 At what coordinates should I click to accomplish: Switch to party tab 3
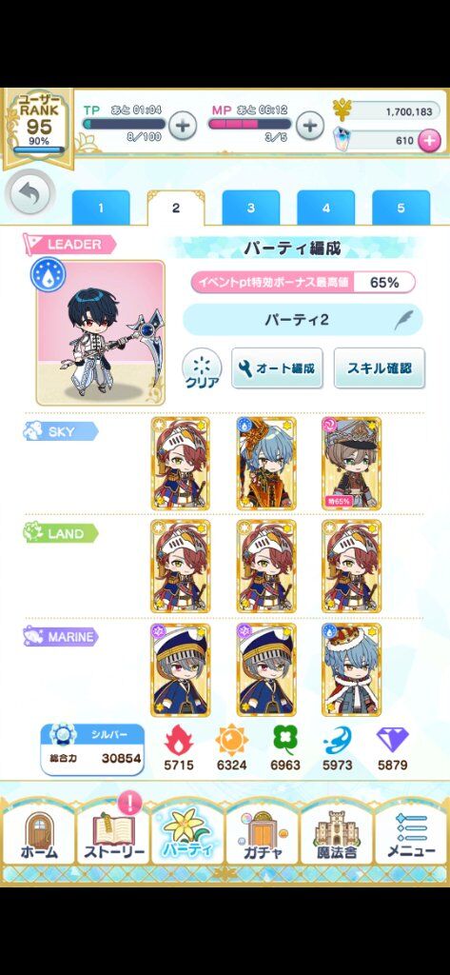pos(251,208)
